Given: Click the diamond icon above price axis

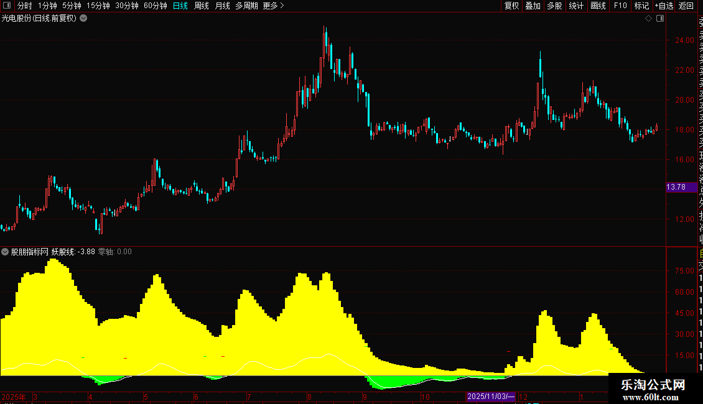Looking at the screenshot, I should tap(648, 19).
